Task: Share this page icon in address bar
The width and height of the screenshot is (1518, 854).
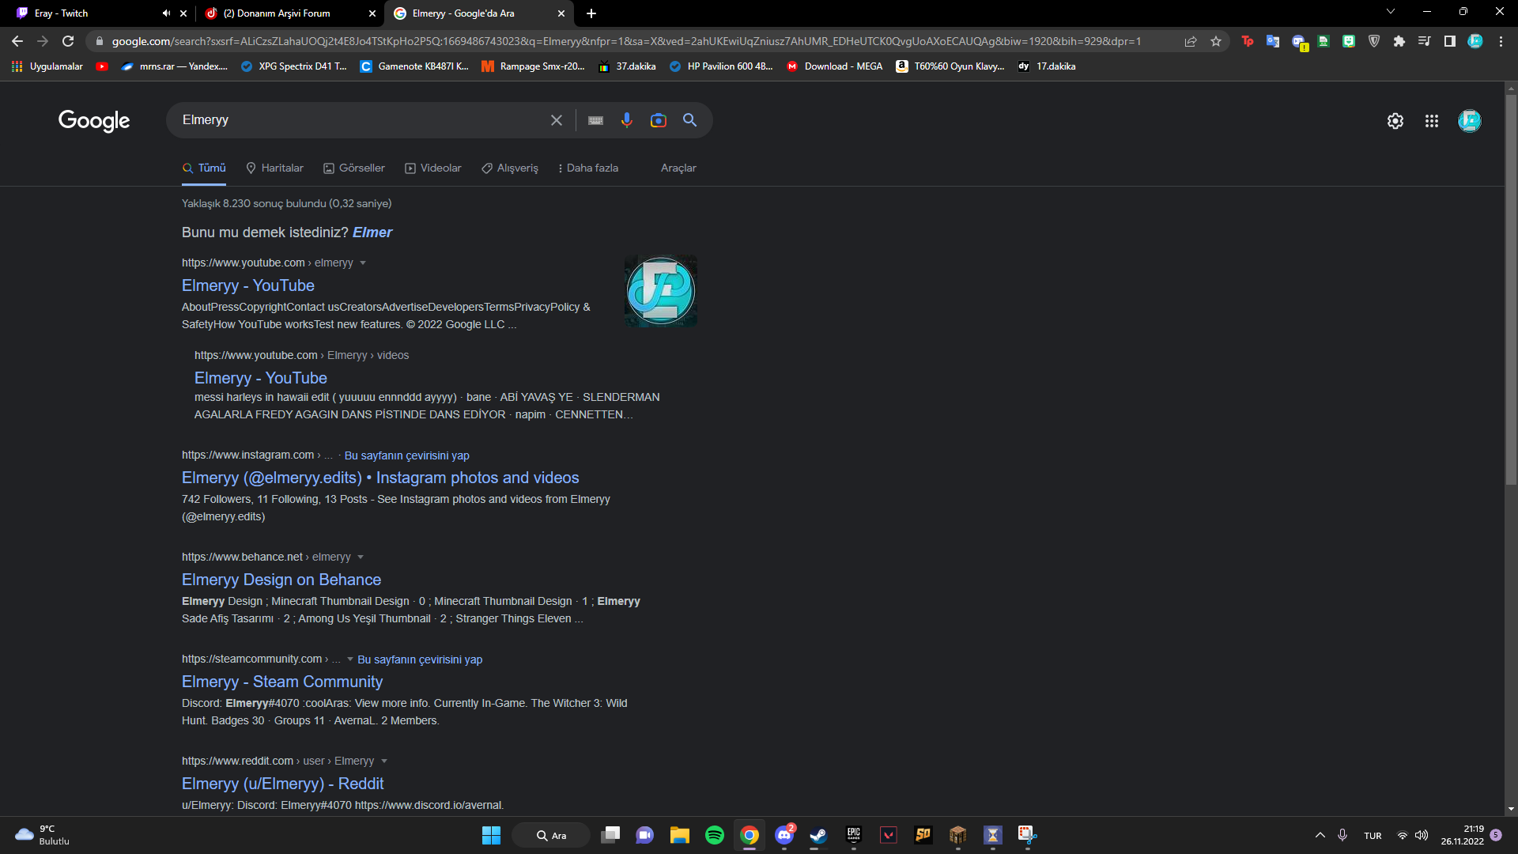Action: 1191,41
